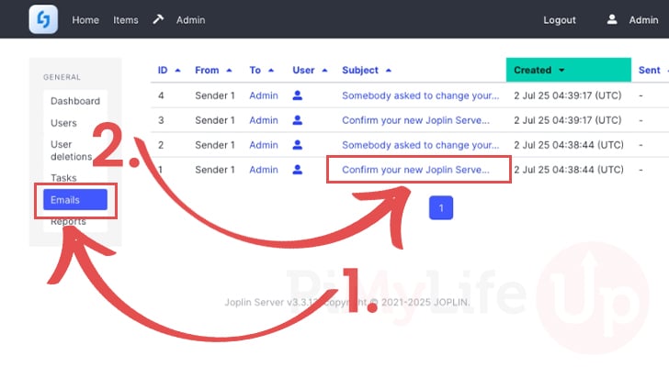Select Tasks in the sidebar

click(63, 178)
